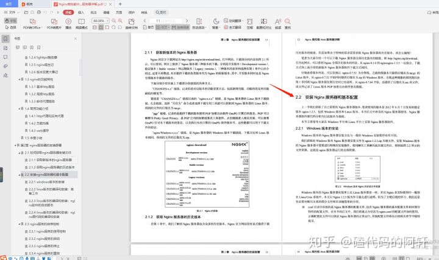Select the 页面 ribbon tab
The height and width of the screenshot is (260, 439).
pyautogui.click(x=119, y=12)
